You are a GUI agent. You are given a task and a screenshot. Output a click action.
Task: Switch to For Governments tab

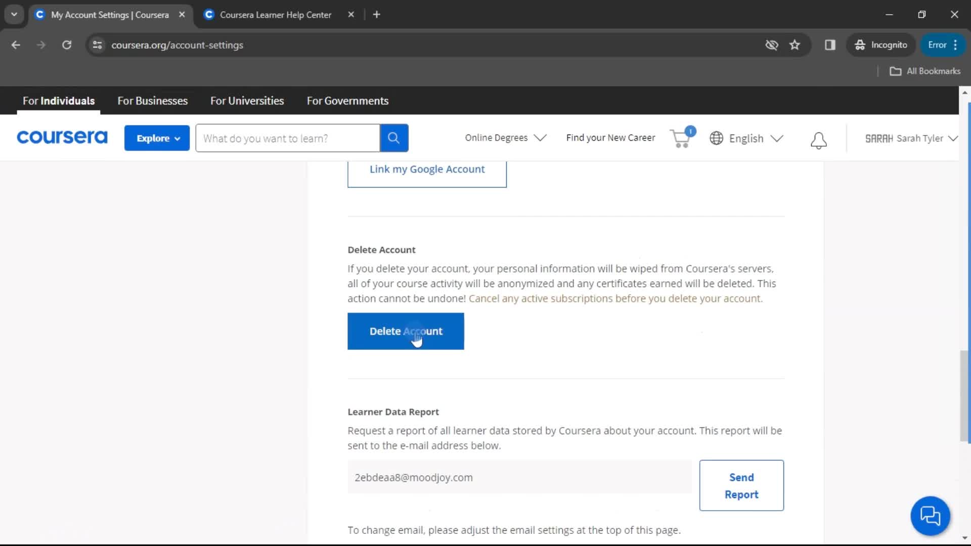pos(347,101)
